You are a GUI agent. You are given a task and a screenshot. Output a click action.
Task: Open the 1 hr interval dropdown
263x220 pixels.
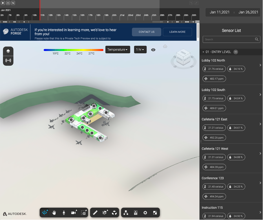pos(140,50)
